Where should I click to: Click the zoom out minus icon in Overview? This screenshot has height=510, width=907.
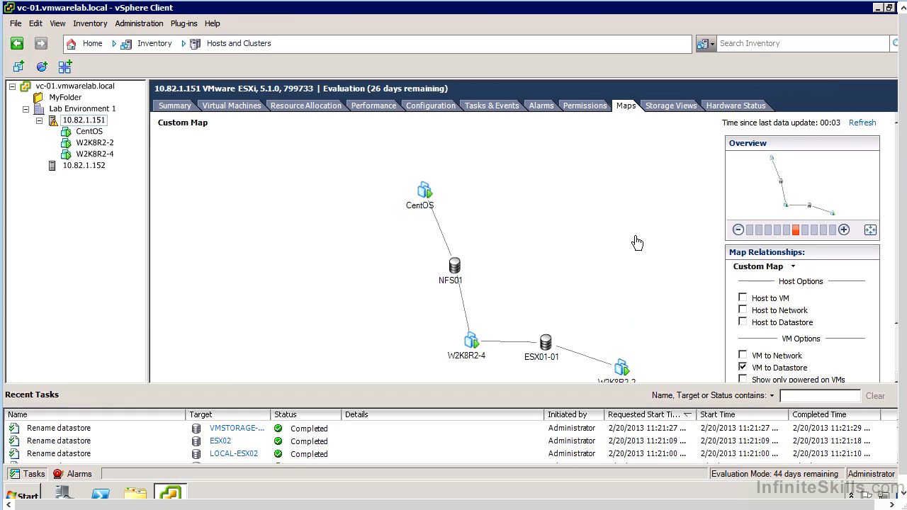tap(738, 229)
